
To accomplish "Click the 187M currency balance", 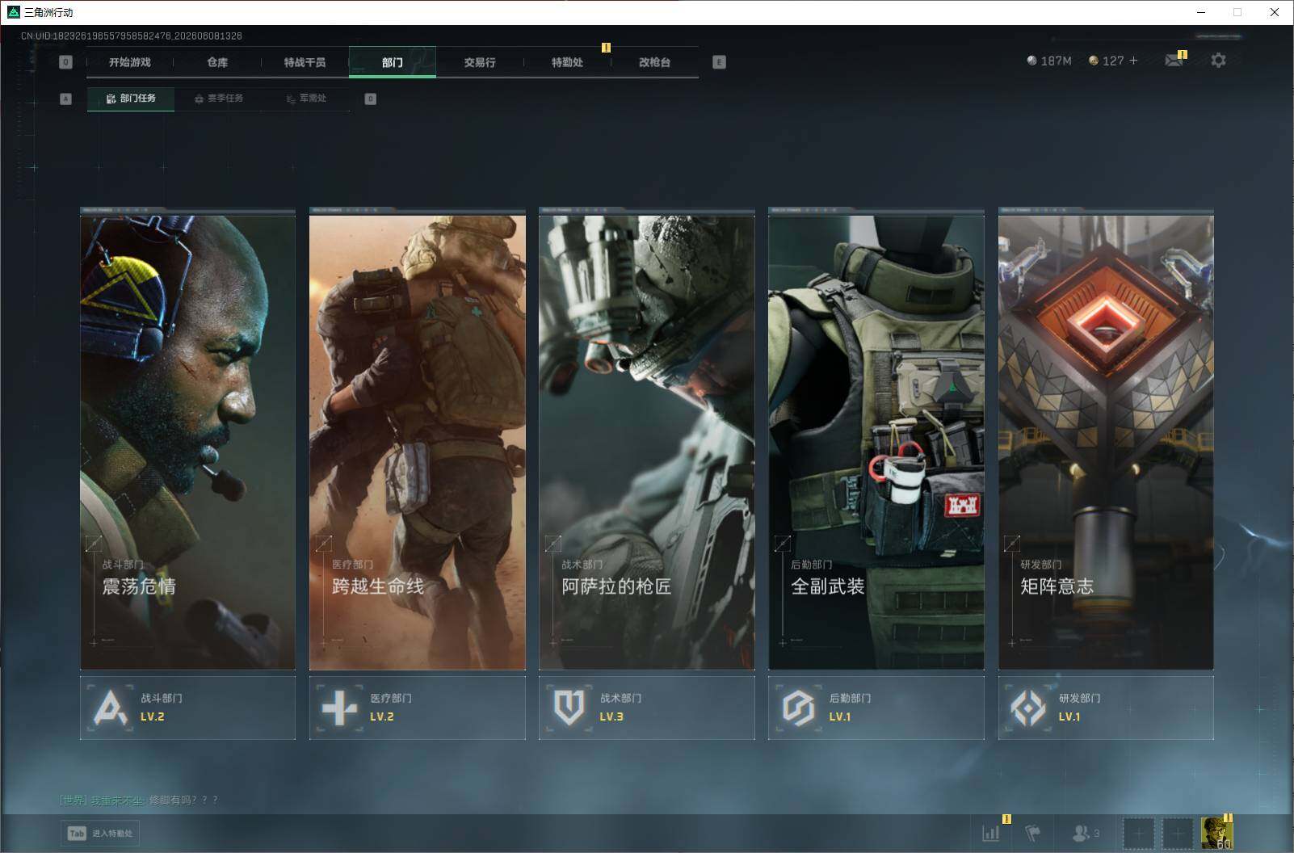I will (x=1056, y=61).
